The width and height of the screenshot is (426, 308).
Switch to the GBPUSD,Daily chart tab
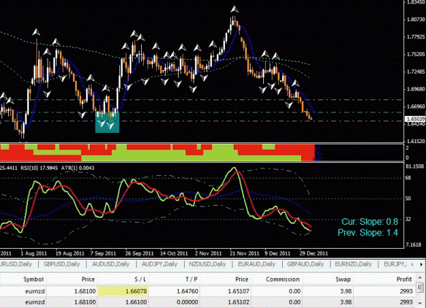click(61, 264)
